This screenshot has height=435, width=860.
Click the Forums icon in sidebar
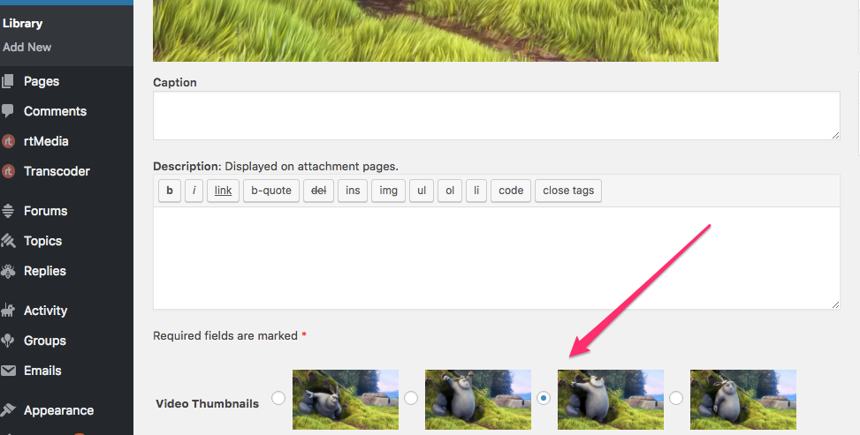click(9, 211)
